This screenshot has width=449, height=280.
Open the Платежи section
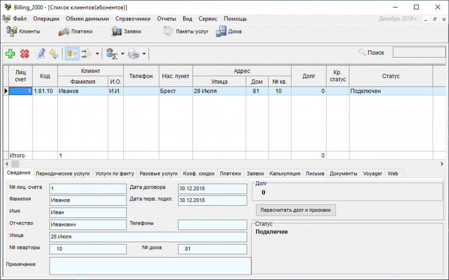(x=77, y=31)
